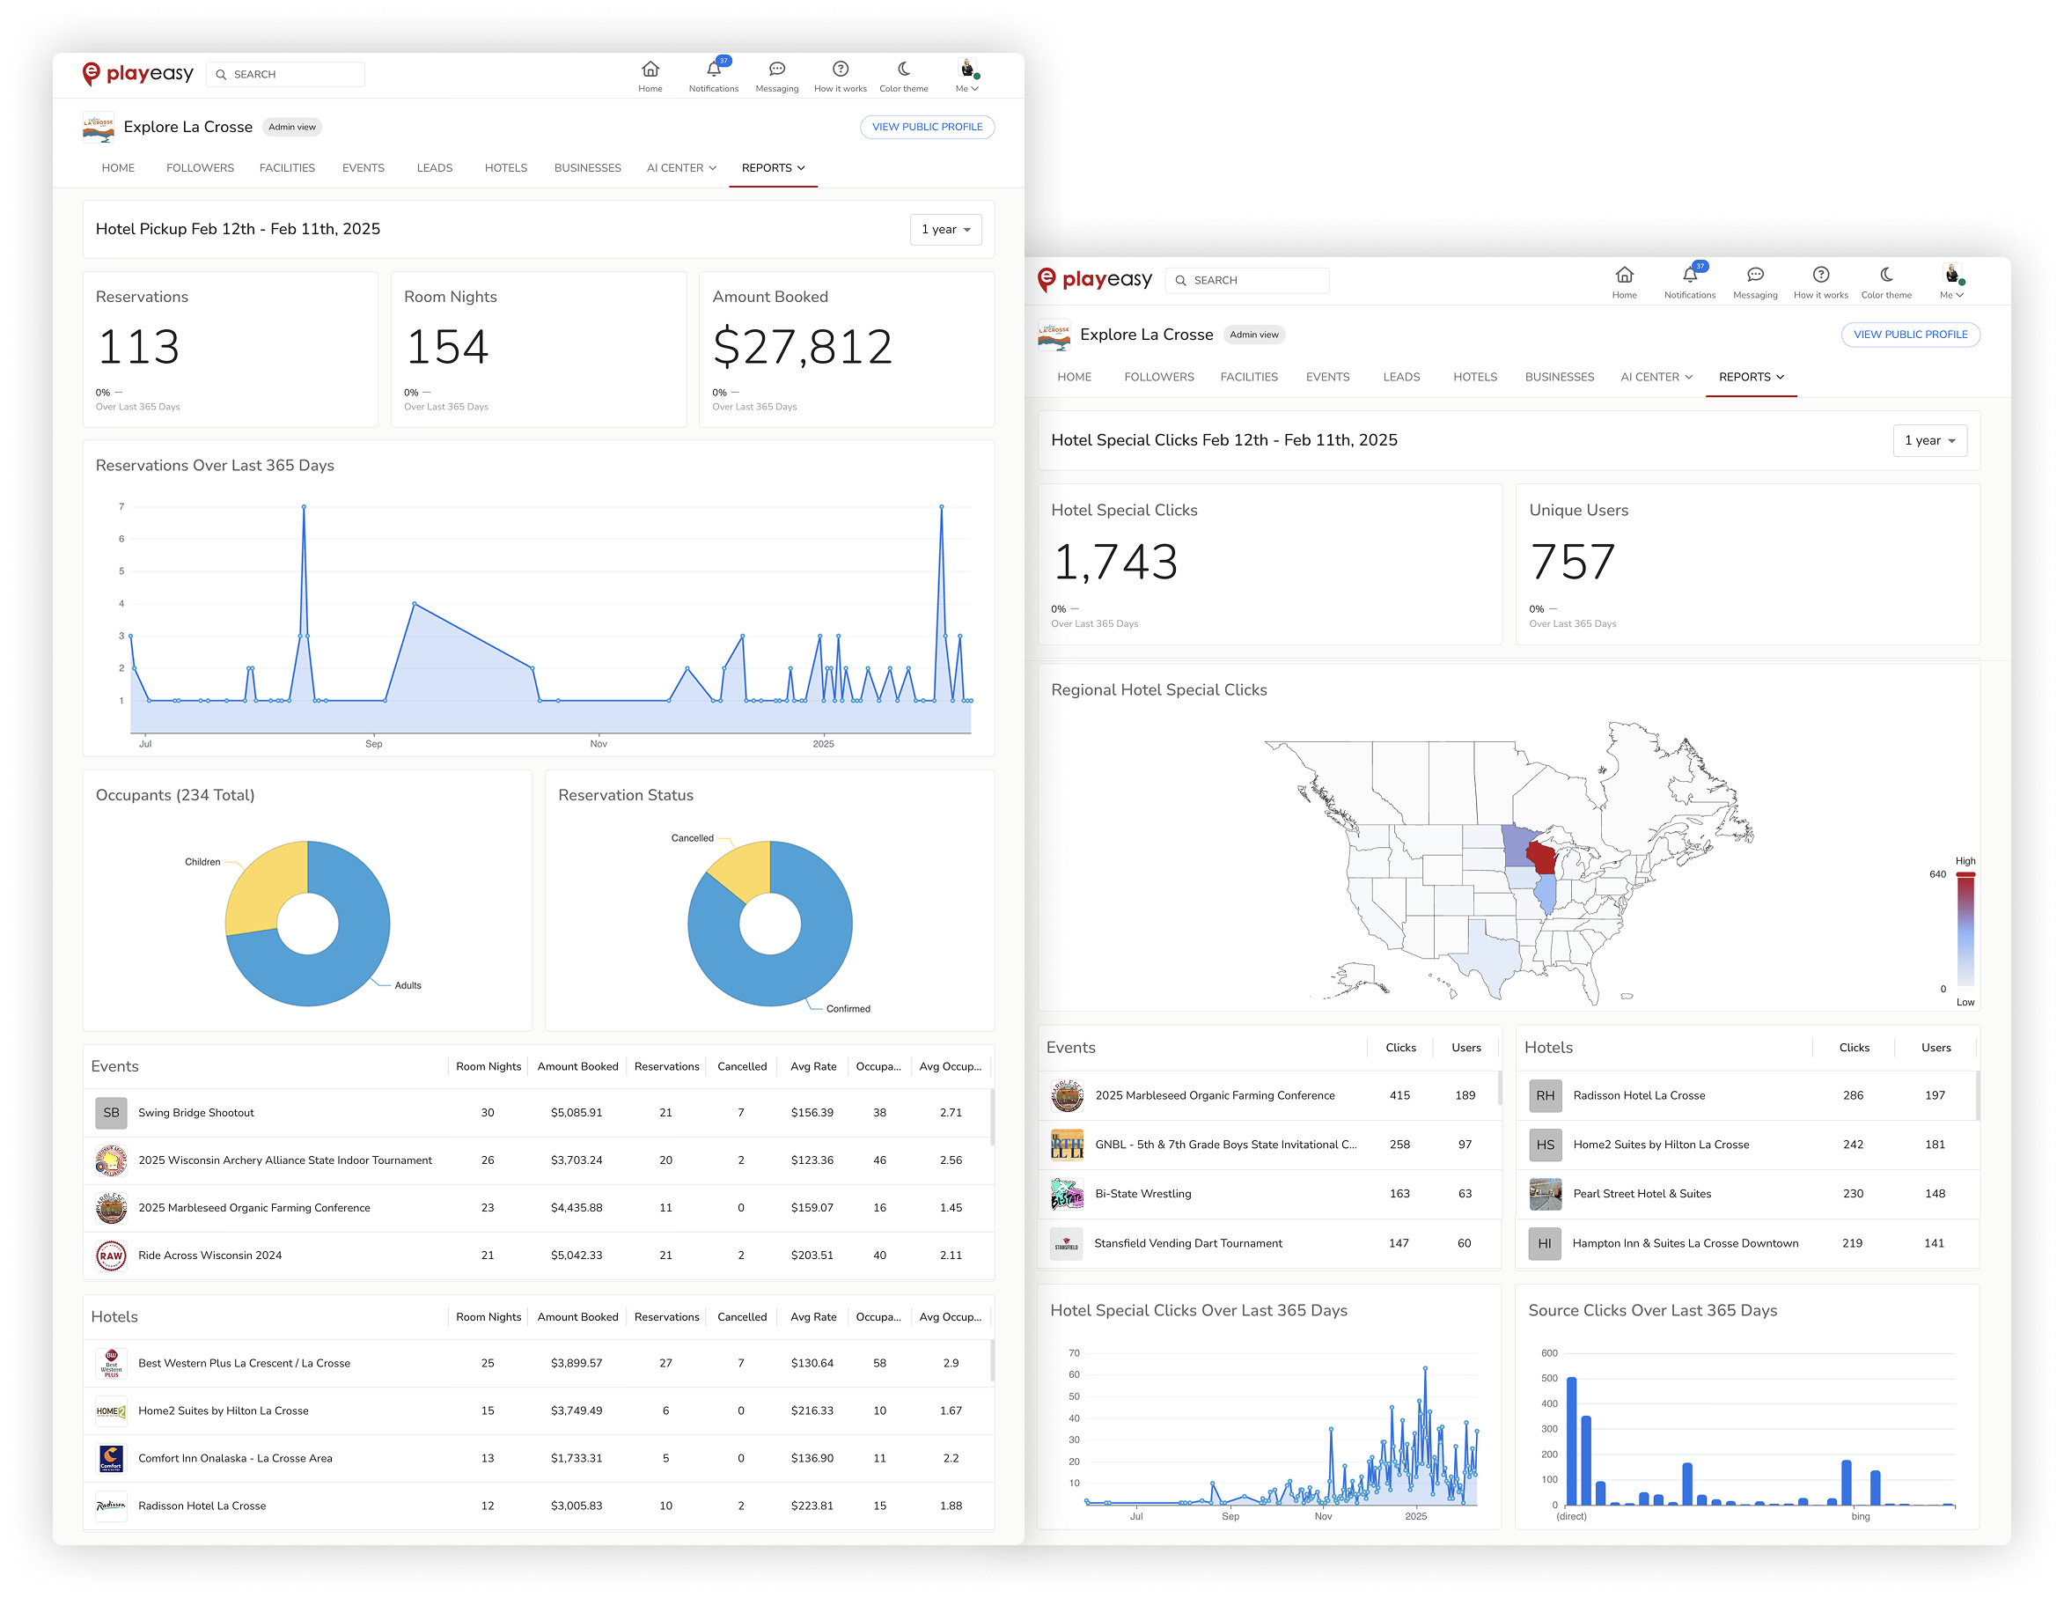Expand REPORTS menu in right window
This screenshot has height=1598, width=2064.
pos(1752,378)
